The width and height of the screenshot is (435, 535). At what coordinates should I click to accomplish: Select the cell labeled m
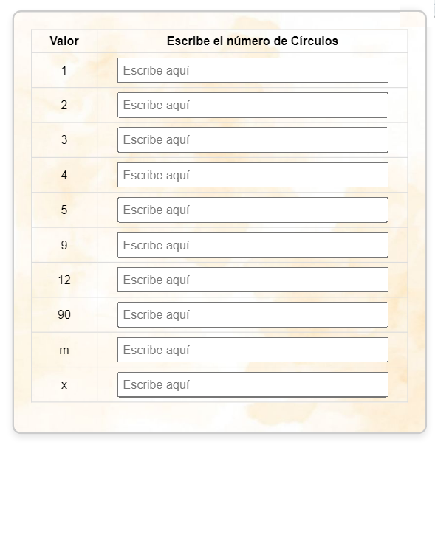(x=64, y=350)
